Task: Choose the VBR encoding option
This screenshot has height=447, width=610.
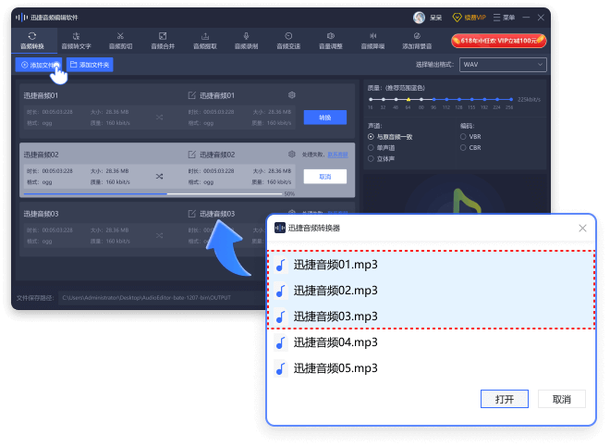Action: 463,137
